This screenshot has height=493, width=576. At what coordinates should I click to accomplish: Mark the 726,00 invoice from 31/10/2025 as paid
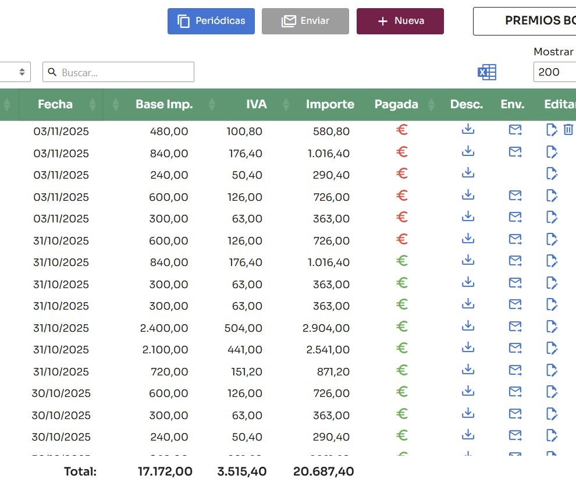tap(401, 239)
